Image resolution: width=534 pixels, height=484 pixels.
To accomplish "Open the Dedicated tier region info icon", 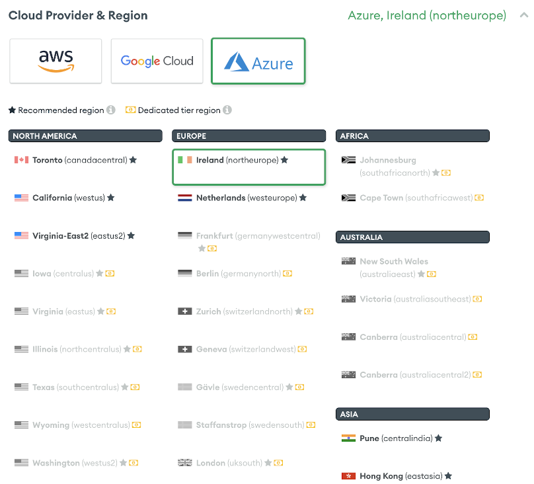I will click(227, 110).
